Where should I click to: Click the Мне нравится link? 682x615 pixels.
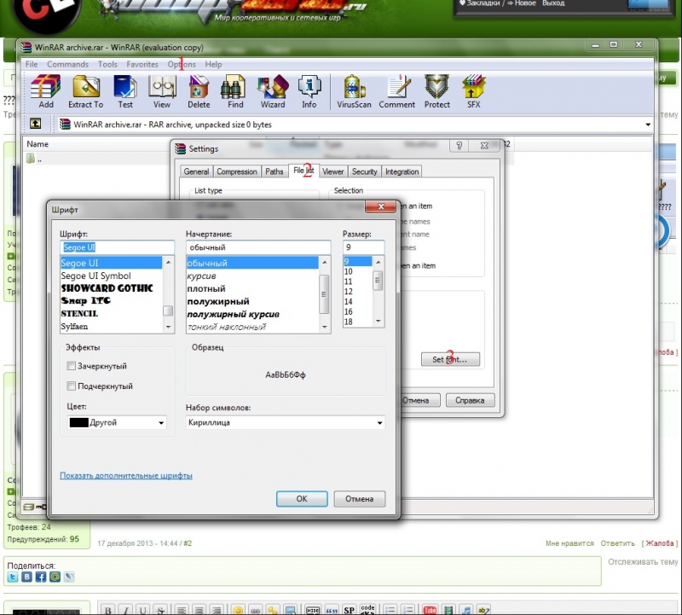pyautogui.click(x=569, y=543)
